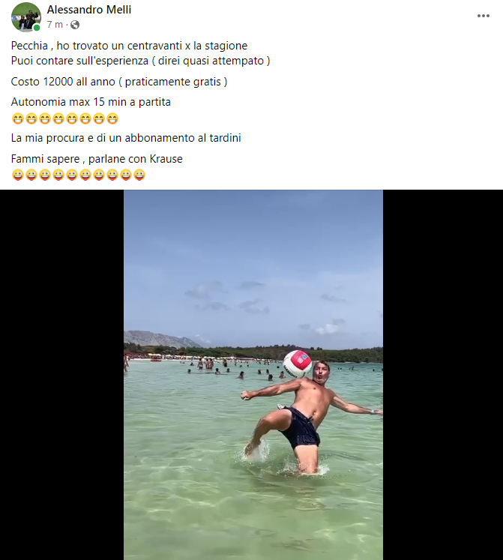Click the Costo 12000 all anno text

click(x=63, y=82)
